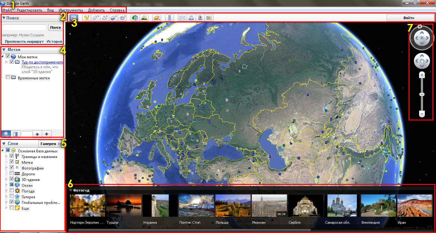Expand the Границы и названия tree node

pos(6,156)
